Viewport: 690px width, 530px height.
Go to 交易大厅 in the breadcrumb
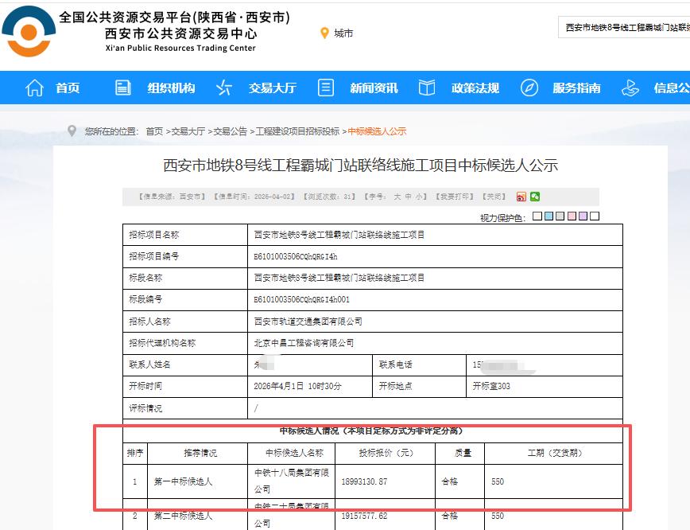[188, 131]
